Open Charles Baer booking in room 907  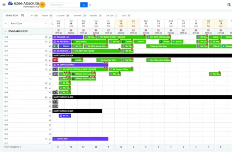pos(80,139)
